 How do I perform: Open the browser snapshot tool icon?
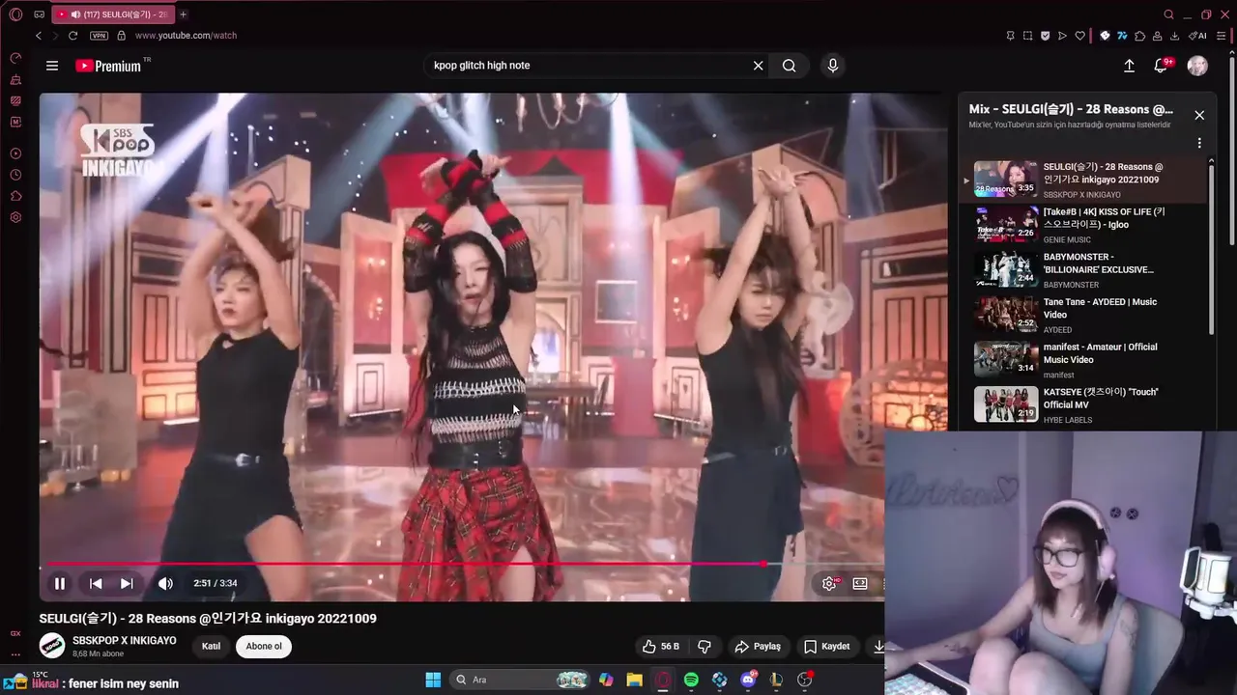click(1027, 36)
